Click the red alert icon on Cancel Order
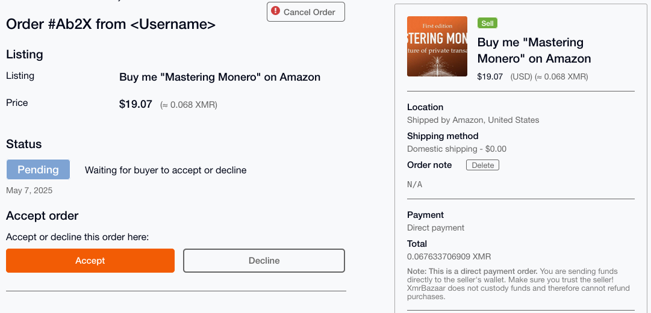 pos(276,11)
